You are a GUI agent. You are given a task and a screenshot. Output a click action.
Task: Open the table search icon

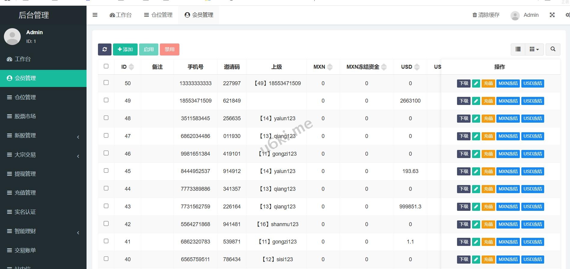pyautogui.click(x=553, y=49)
